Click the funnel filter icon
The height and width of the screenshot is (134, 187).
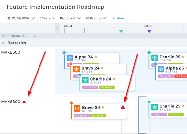[x=114, y=18]
